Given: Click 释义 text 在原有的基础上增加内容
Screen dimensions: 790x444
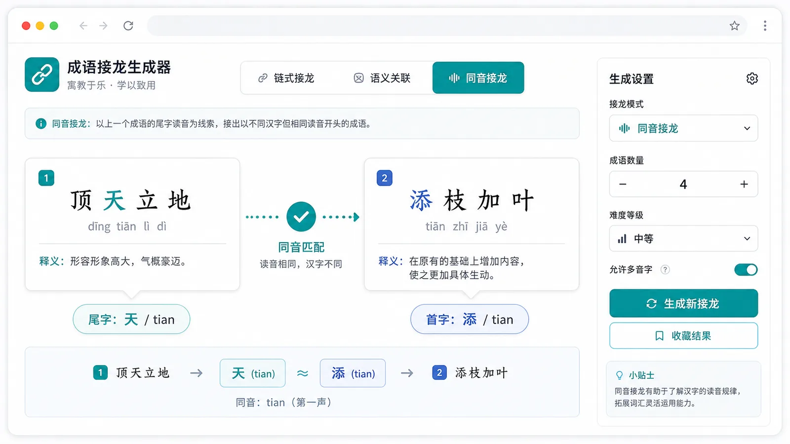Looking at the screenshot, I should pyautogui.click(x=467, y=261).
